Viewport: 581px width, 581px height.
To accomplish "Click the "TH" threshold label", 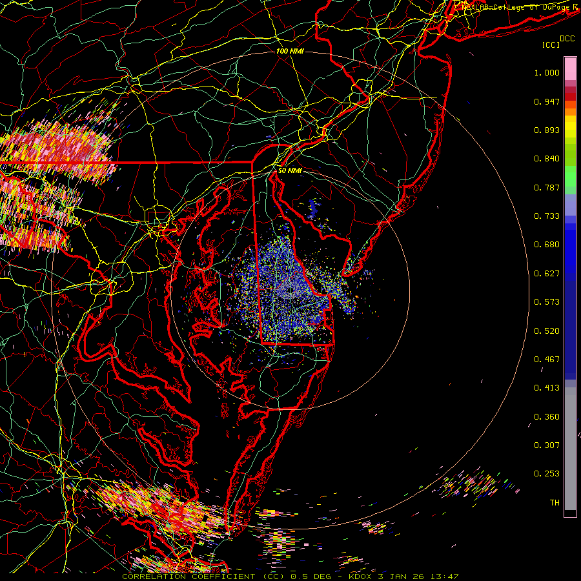I will [x=555, y=503].
